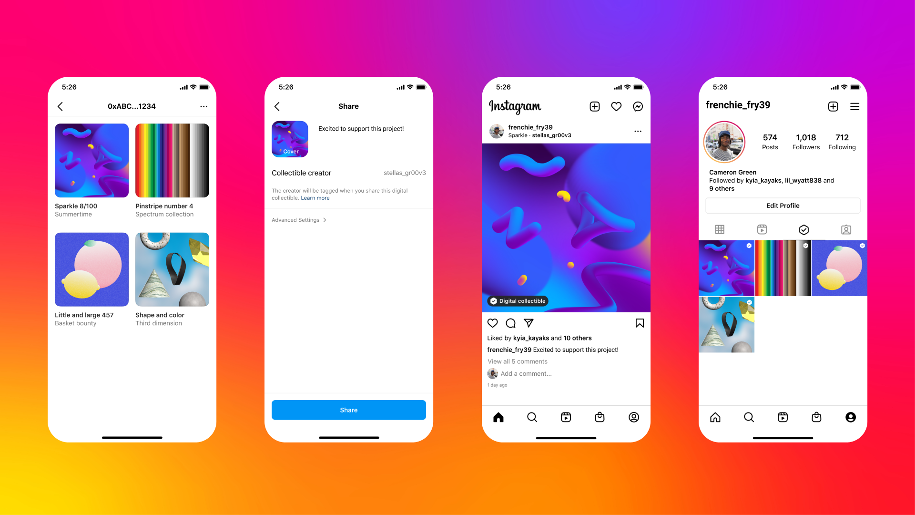The width and height of the screenshot is (915, 515).
Task: Open Edit Profile on Cameron Green's profile
Action: [x=783, y=205]
